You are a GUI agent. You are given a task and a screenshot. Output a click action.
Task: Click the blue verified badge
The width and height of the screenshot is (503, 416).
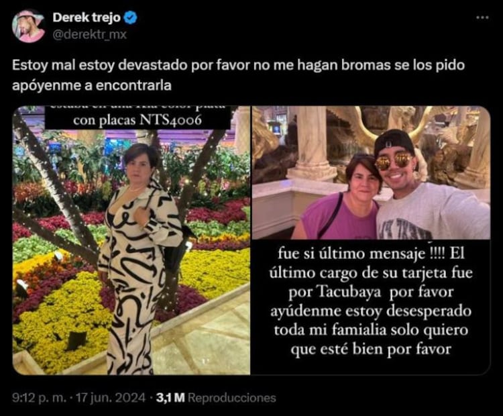[x=131, y=17]
